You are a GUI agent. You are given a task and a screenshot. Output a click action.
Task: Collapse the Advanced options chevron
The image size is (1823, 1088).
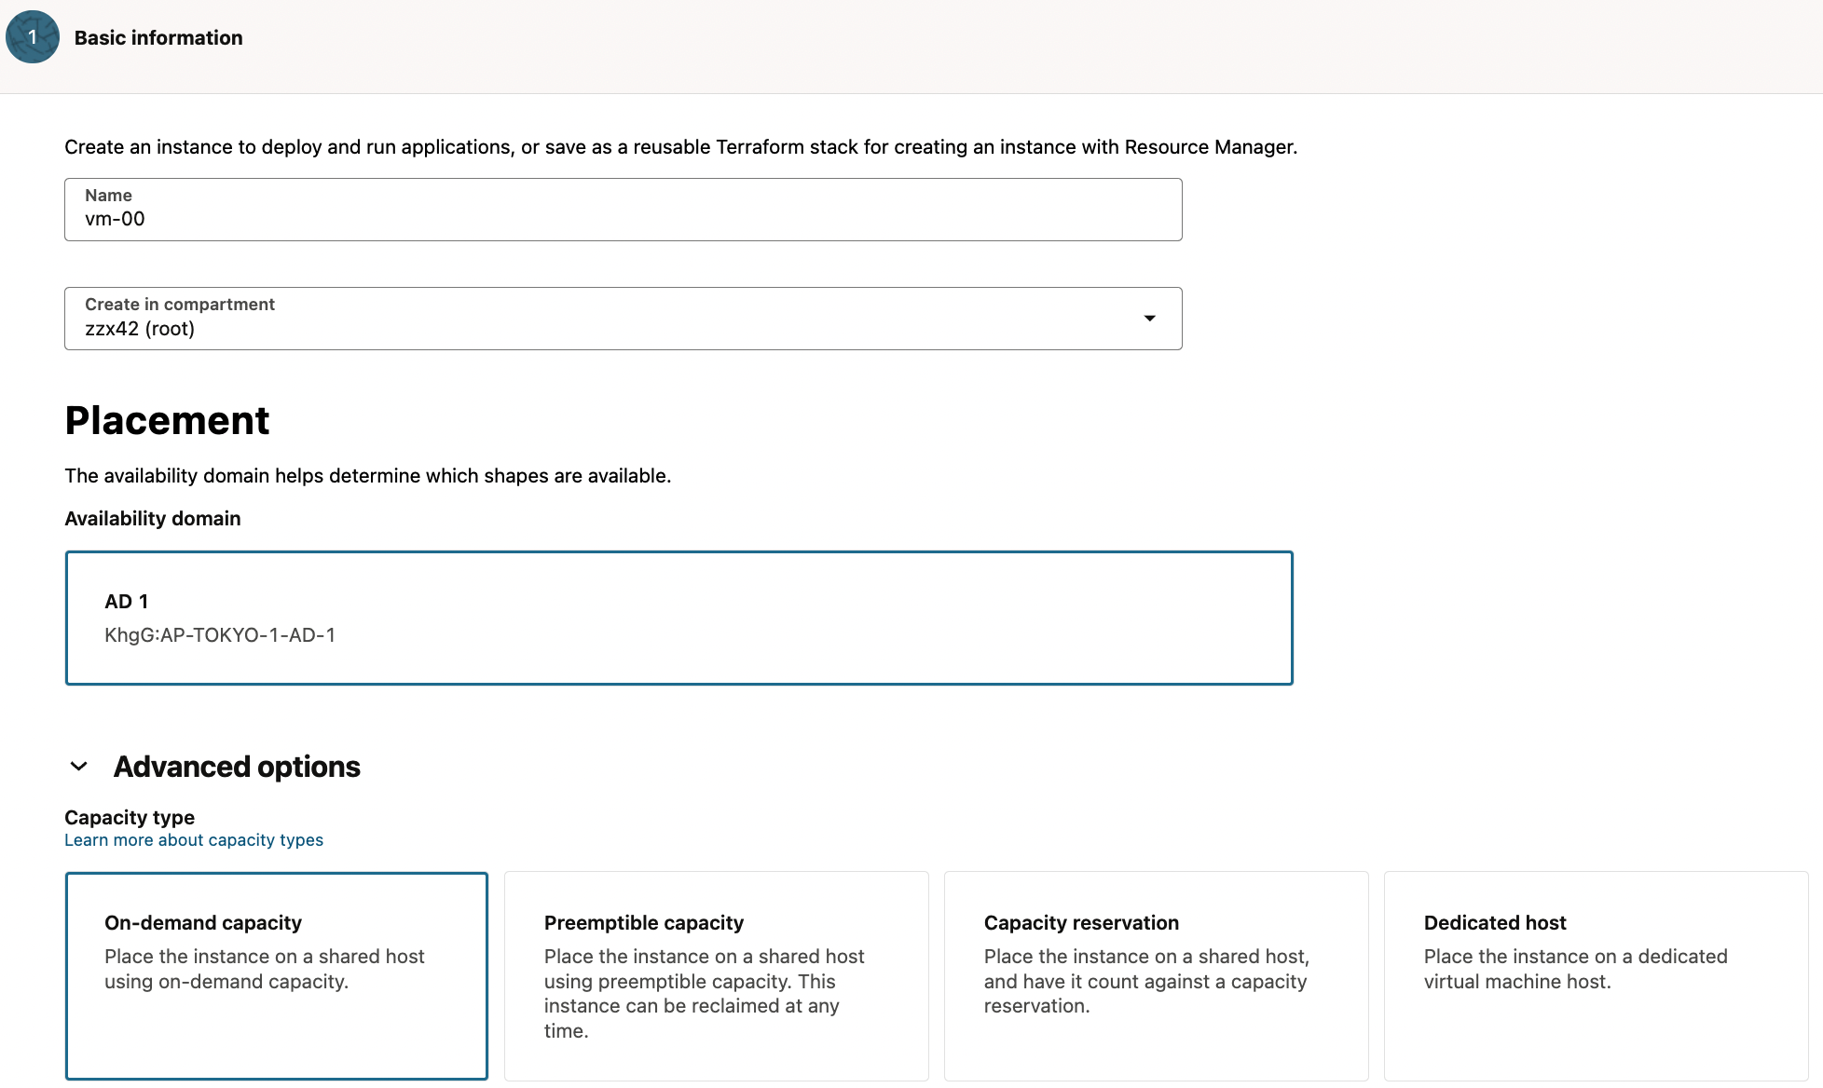point(79,767)
